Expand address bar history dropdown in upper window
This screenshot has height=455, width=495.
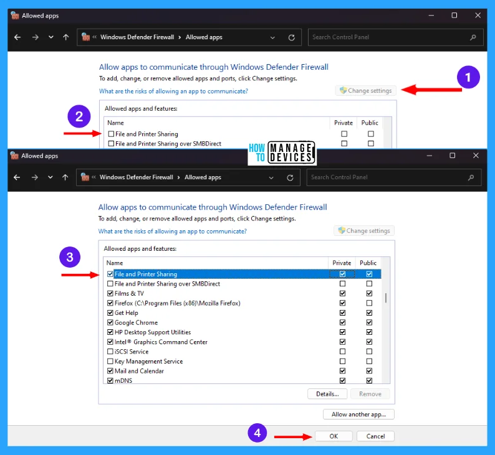[x=273, y=37]
